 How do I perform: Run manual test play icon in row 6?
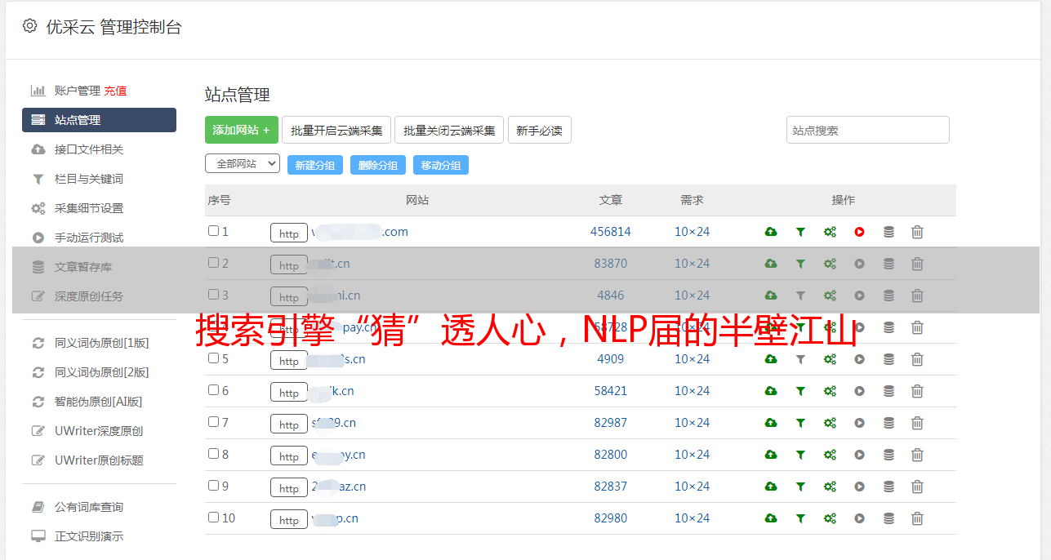point(859,391)
